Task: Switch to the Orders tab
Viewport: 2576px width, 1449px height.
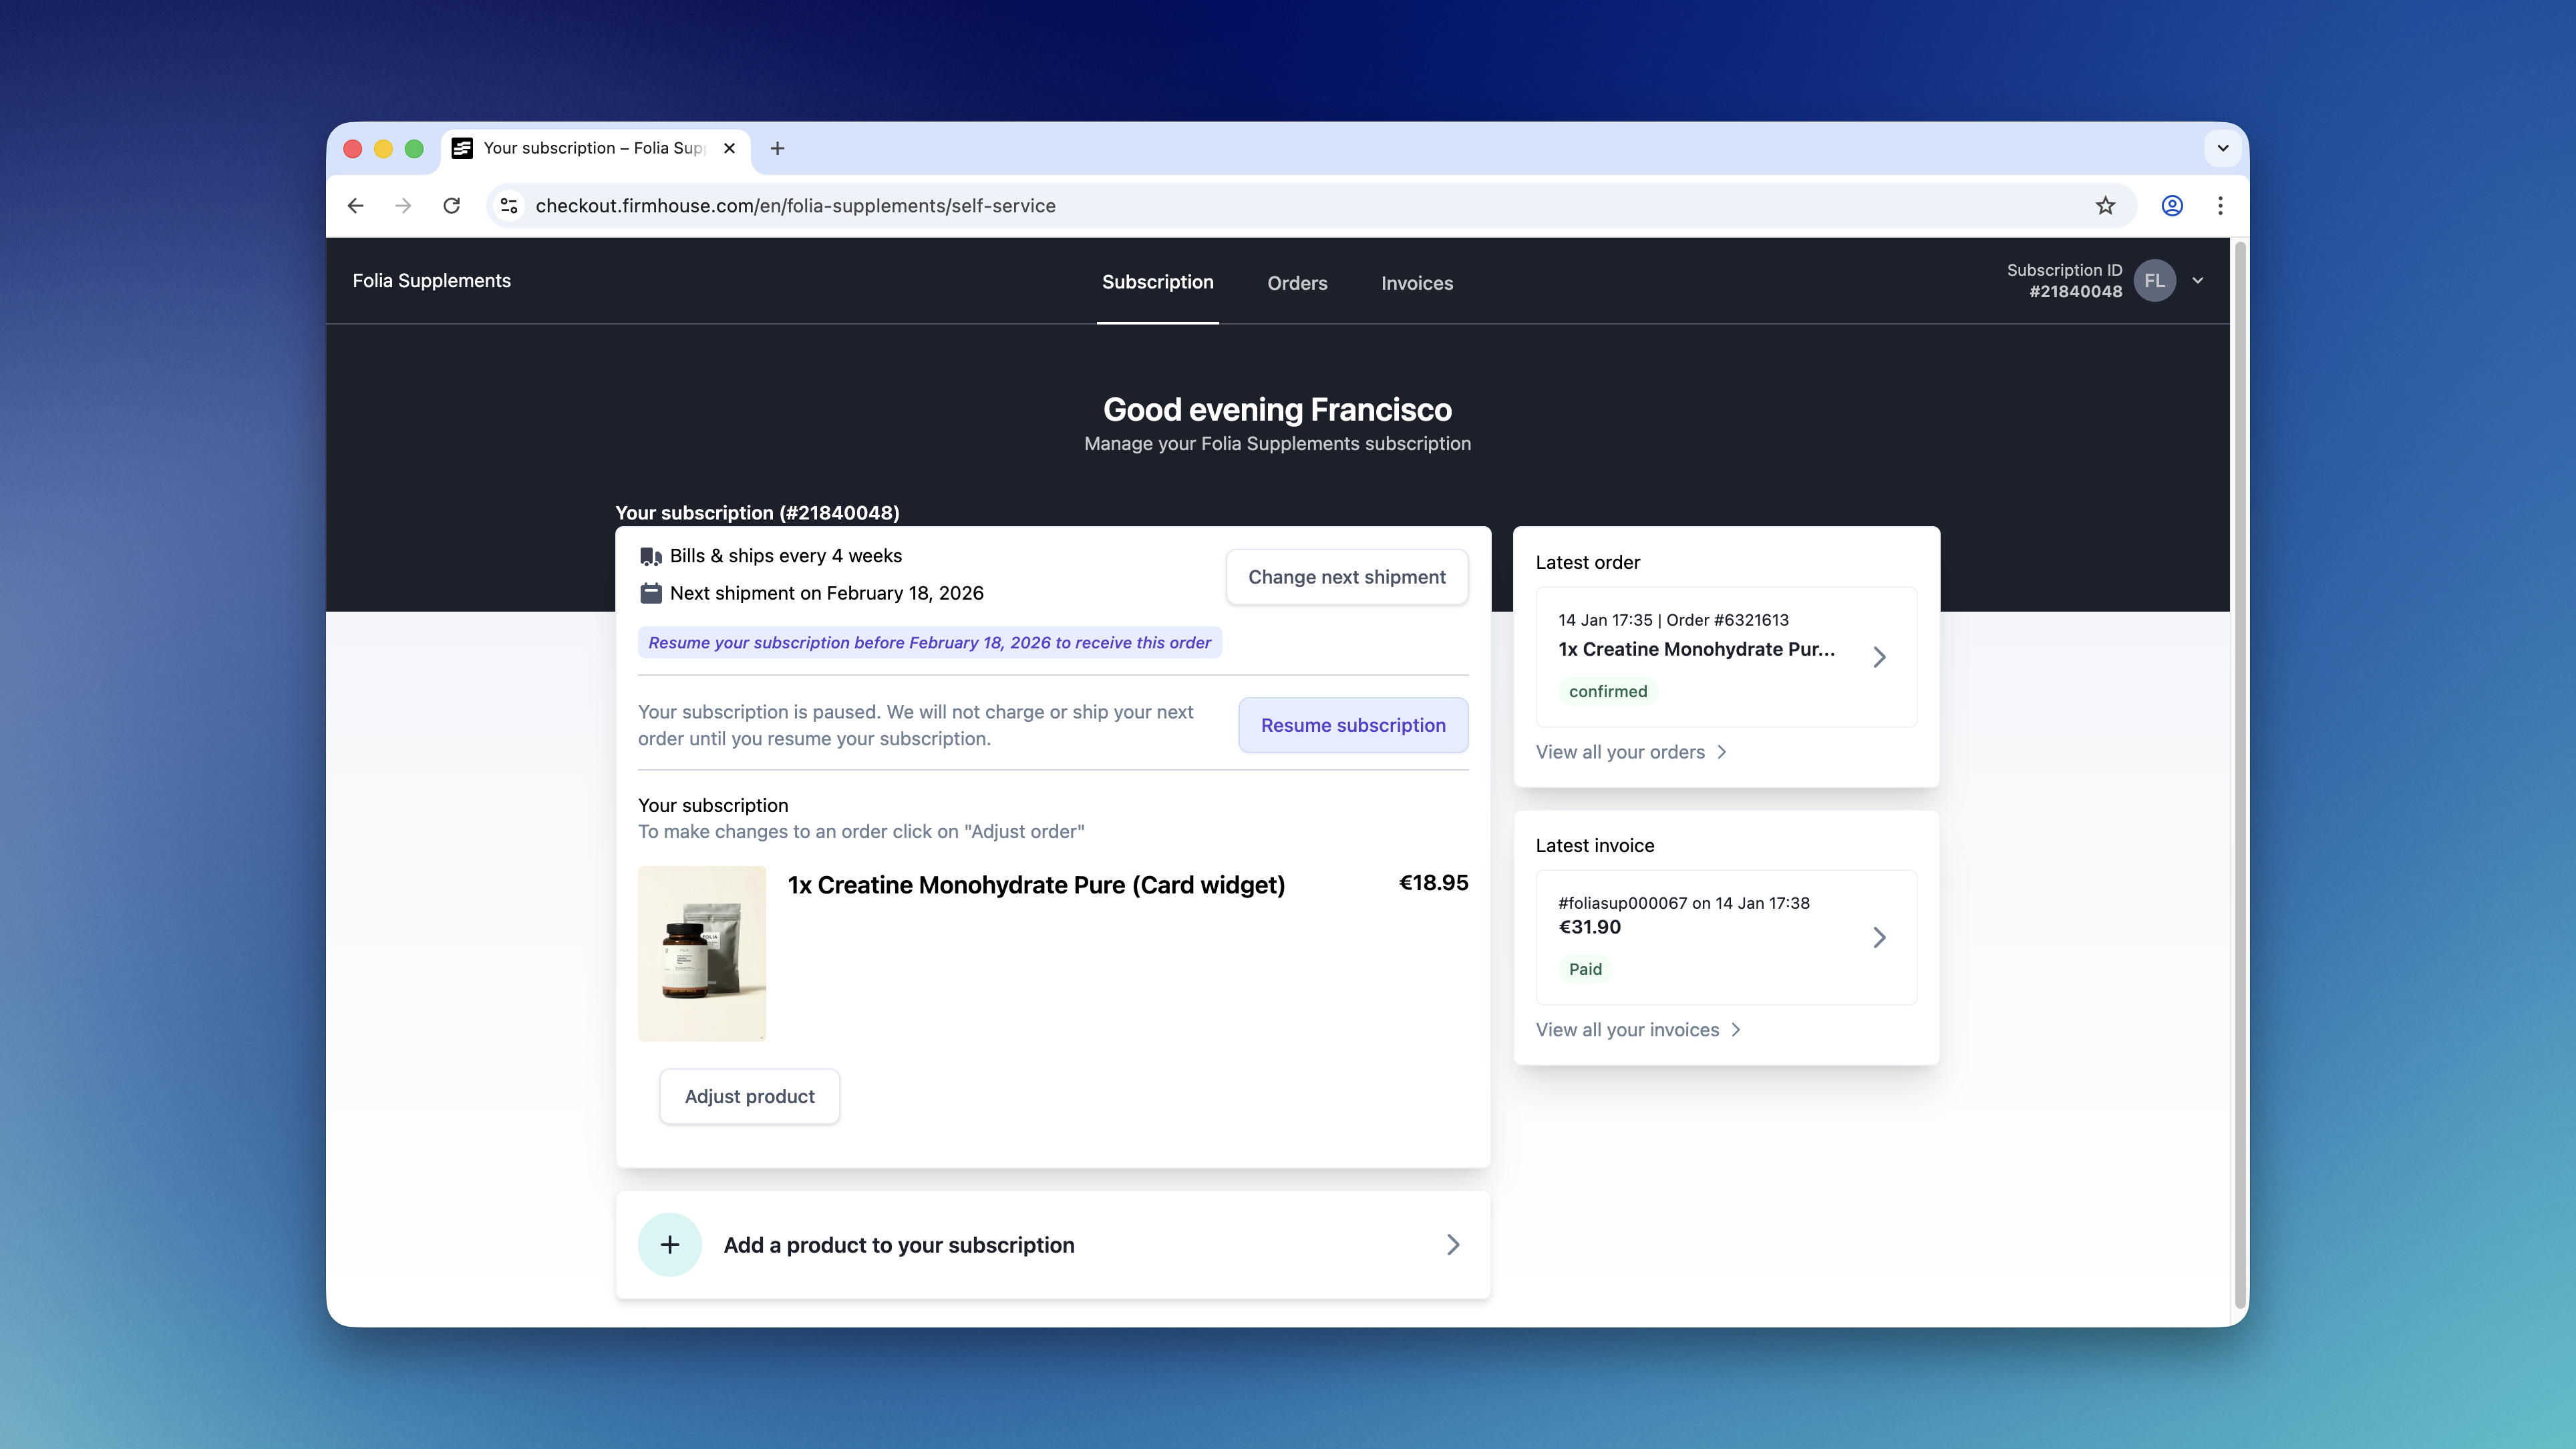Action: tap(1297, 283)
